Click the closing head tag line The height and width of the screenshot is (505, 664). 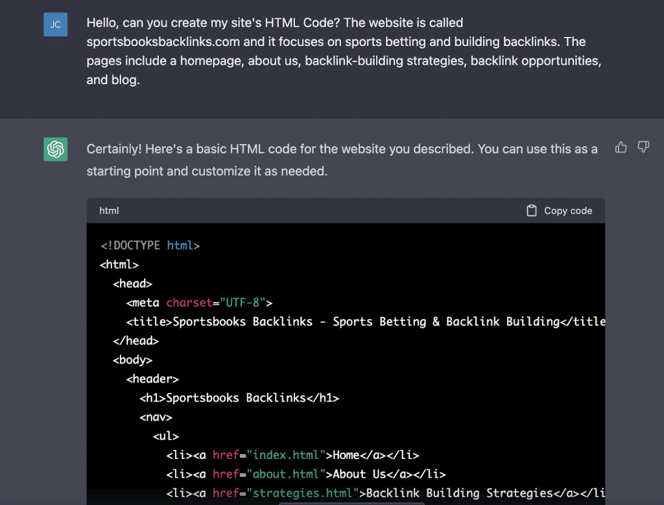coord(136,340)
